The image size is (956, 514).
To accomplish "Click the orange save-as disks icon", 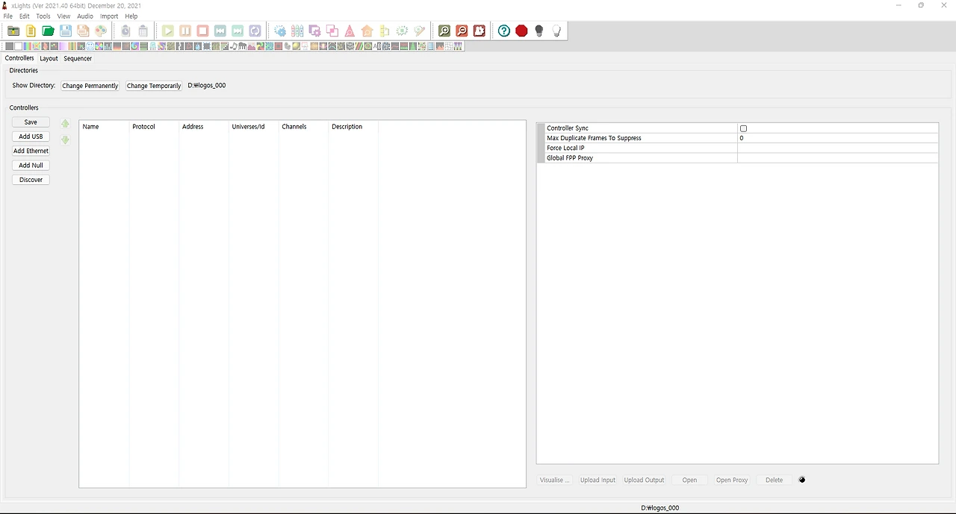I will tap(83, 31).
